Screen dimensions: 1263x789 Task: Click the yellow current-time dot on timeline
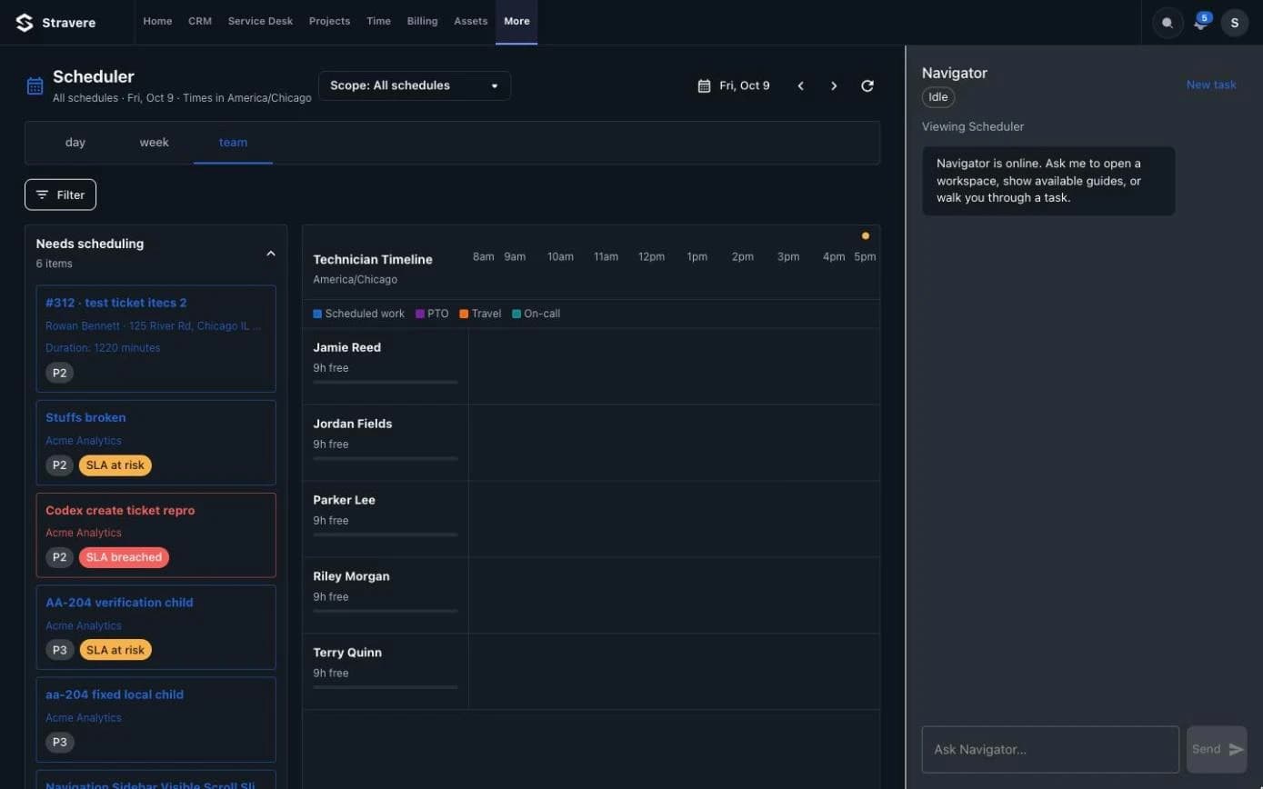(x=865, y=235)
